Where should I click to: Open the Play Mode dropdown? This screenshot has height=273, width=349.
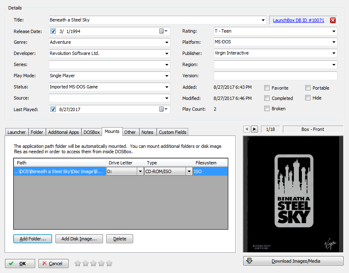[167, 76]
